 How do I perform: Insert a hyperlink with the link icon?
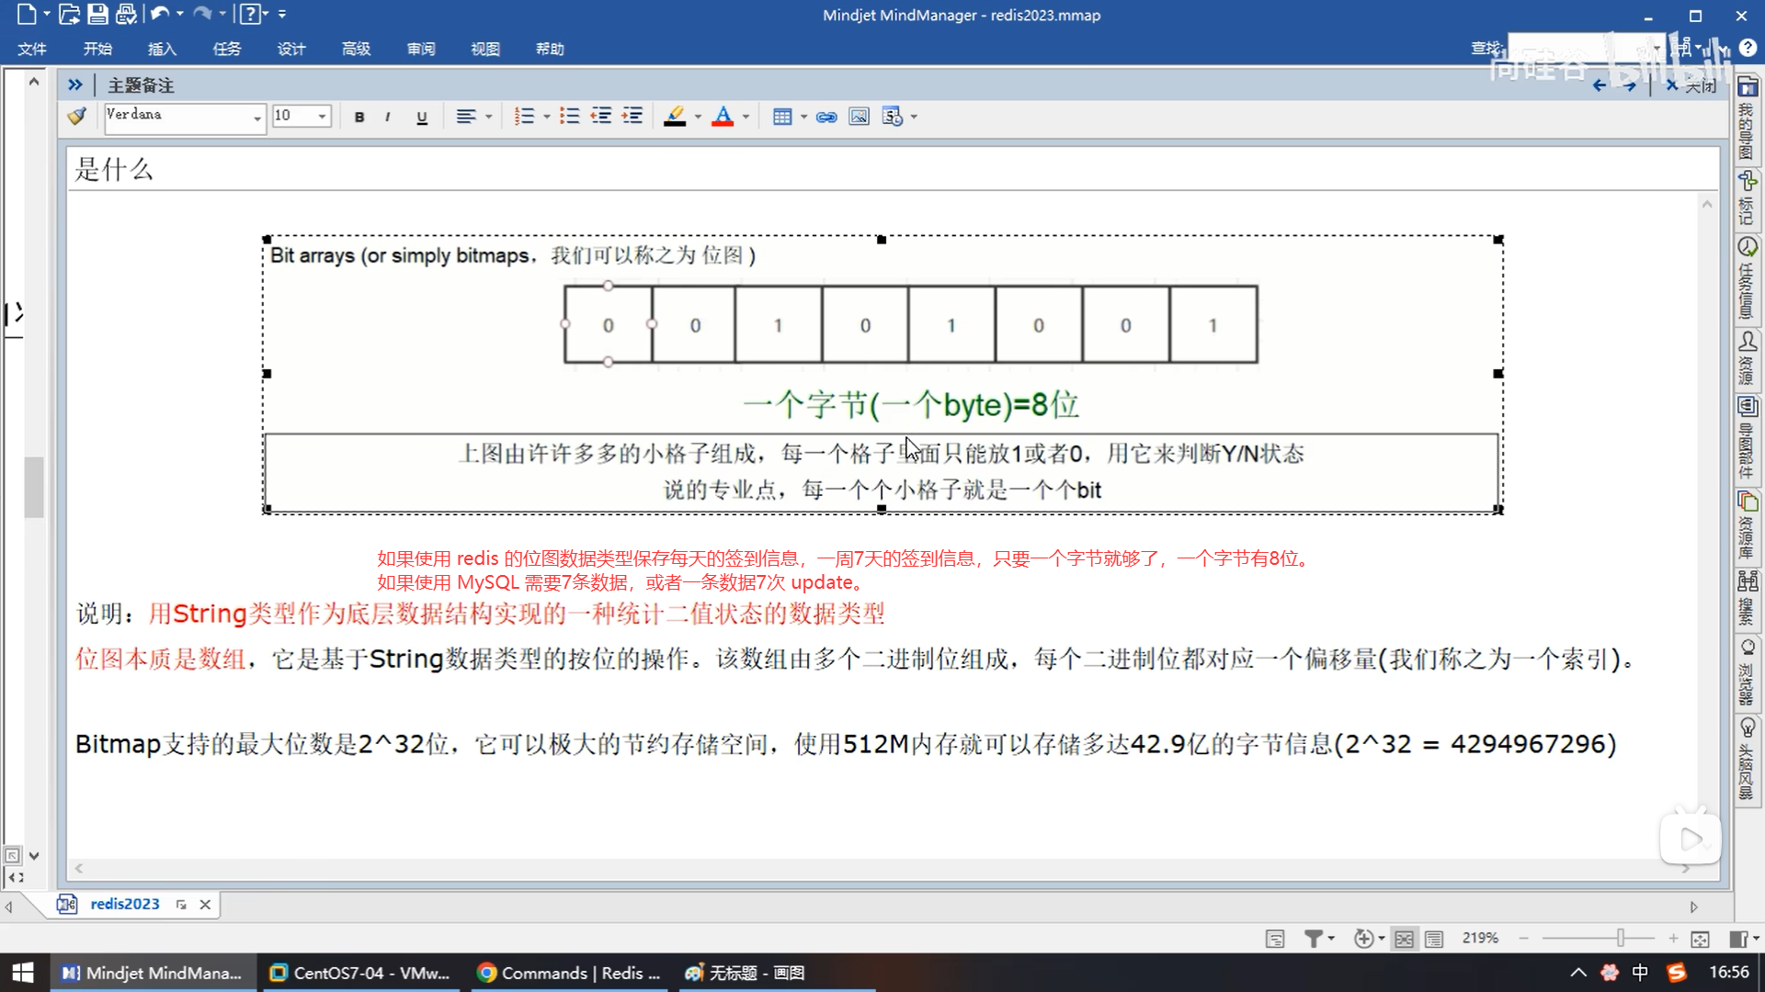[x=826, y=117]
